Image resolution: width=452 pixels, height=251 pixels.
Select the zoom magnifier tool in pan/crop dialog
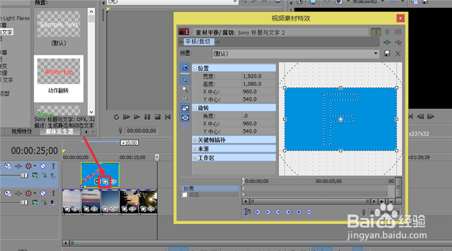185,89
